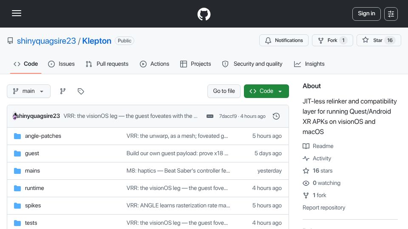Open the guest folder name

pos(32,154)
